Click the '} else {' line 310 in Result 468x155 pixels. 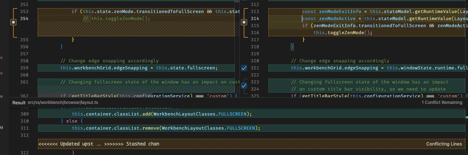pyautogui.click(x=71, y=121)
